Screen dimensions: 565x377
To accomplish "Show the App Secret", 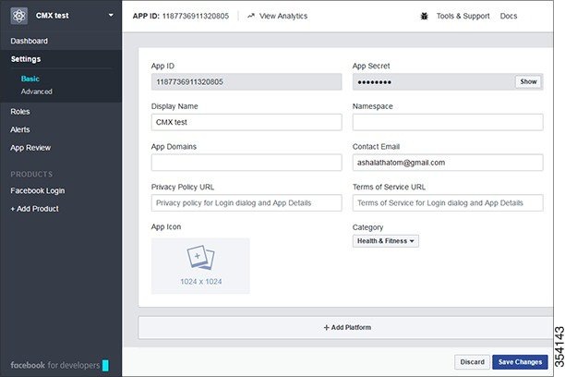I will pos(528,82).
